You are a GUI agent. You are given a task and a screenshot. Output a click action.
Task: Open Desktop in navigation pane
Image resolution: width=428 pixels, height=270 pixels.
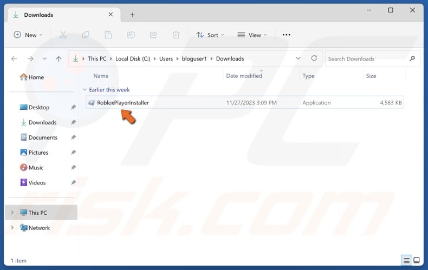coord(35,107)
